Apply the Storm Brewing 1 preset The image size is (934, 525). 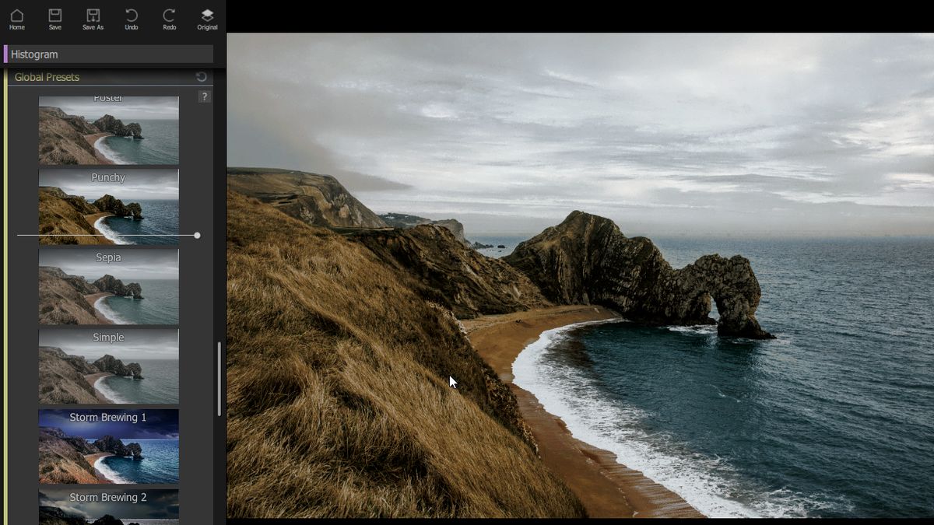click(109, 446)
